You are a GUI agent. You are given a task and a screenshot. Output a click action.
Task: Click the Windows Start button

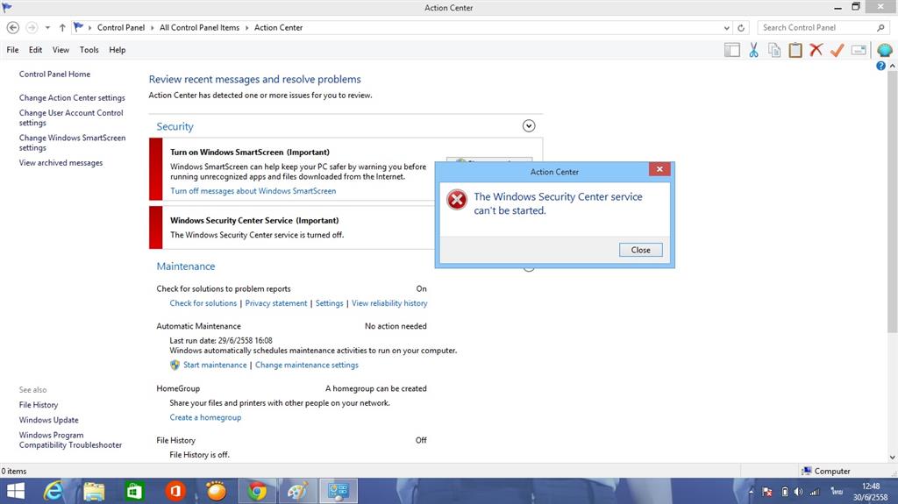(x=16, y=491)
